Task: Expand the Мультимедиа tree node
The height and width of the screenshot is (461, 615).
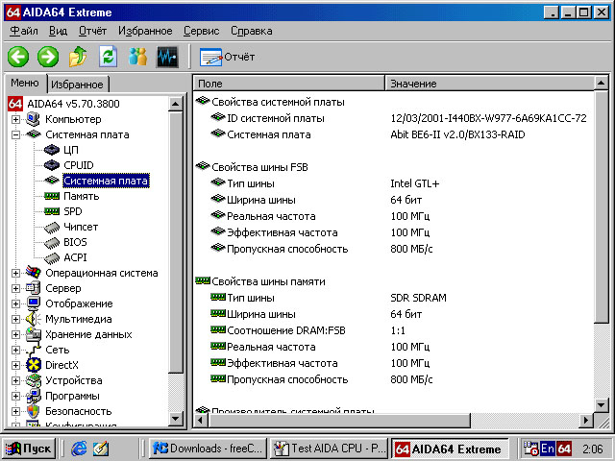Action: click(15, 319)
